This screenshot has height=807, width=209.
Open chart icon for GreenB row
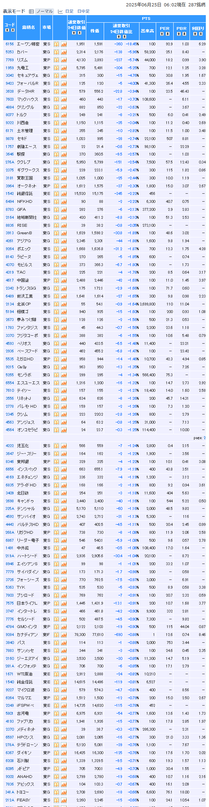[x=64, y=233]
